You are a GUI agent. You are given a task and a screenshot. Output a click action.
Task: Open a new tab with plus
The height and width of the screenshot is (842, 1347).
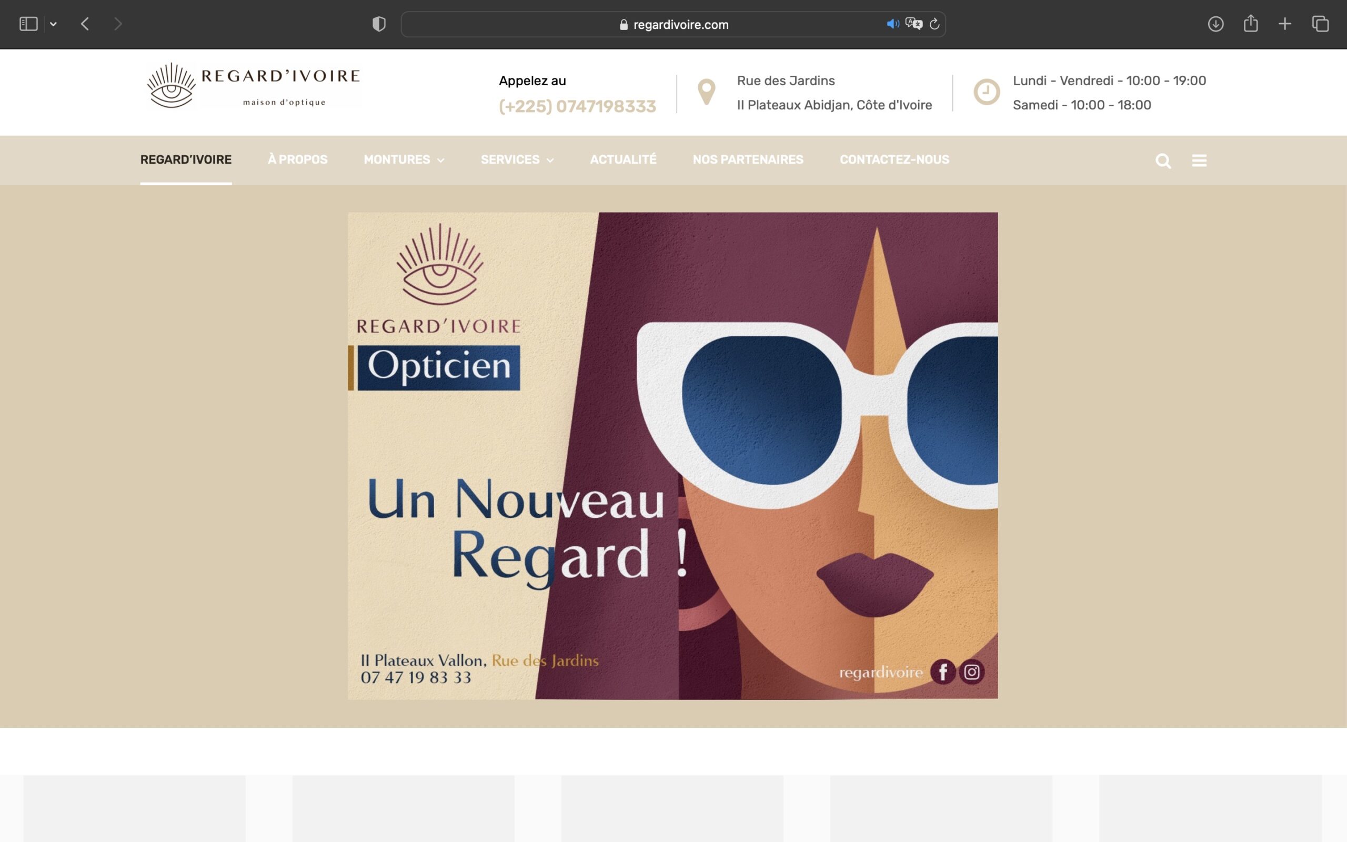(1285, 24)
